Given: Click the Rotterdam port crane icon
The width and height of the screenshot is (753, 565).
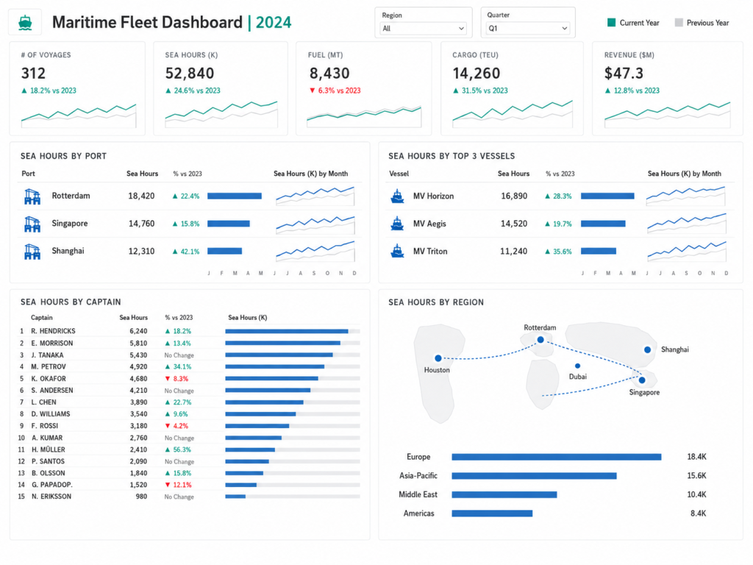Looking at the screenshot, I should click(32, 196).
